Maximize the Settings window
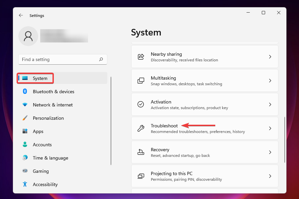 [x=263, y=13]
